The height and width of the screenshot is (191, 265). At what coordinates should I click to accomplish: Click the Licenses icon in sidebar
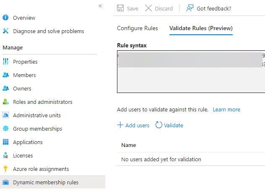pyautogui.click(x=6, y=155)
